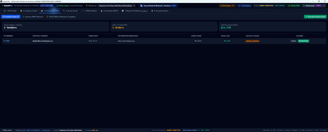
Task: Switch to Customer RMAs (Returns) sub-tab
Action: tap(33, 17)
